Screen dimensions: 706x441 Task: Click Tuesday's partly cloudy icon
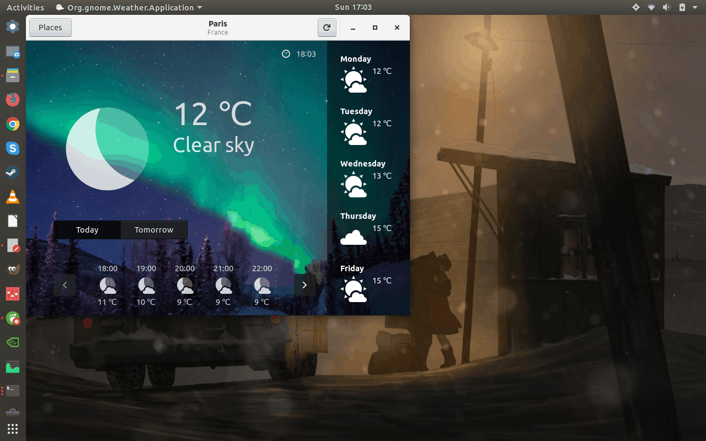point(354,132)
